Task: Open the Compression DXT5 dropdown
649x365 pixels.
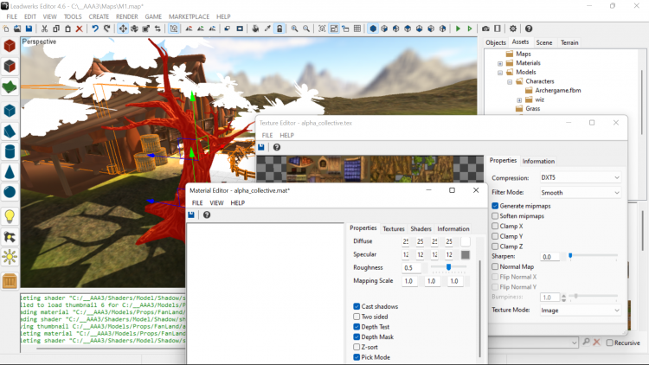Action: tap(579, 177)
